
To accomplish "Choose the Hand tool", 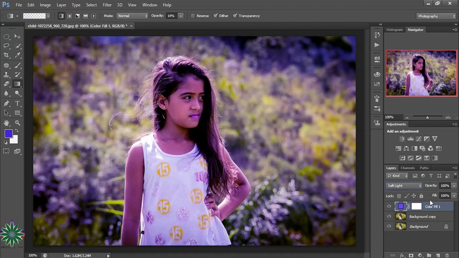I will click(x=6, y=123).
